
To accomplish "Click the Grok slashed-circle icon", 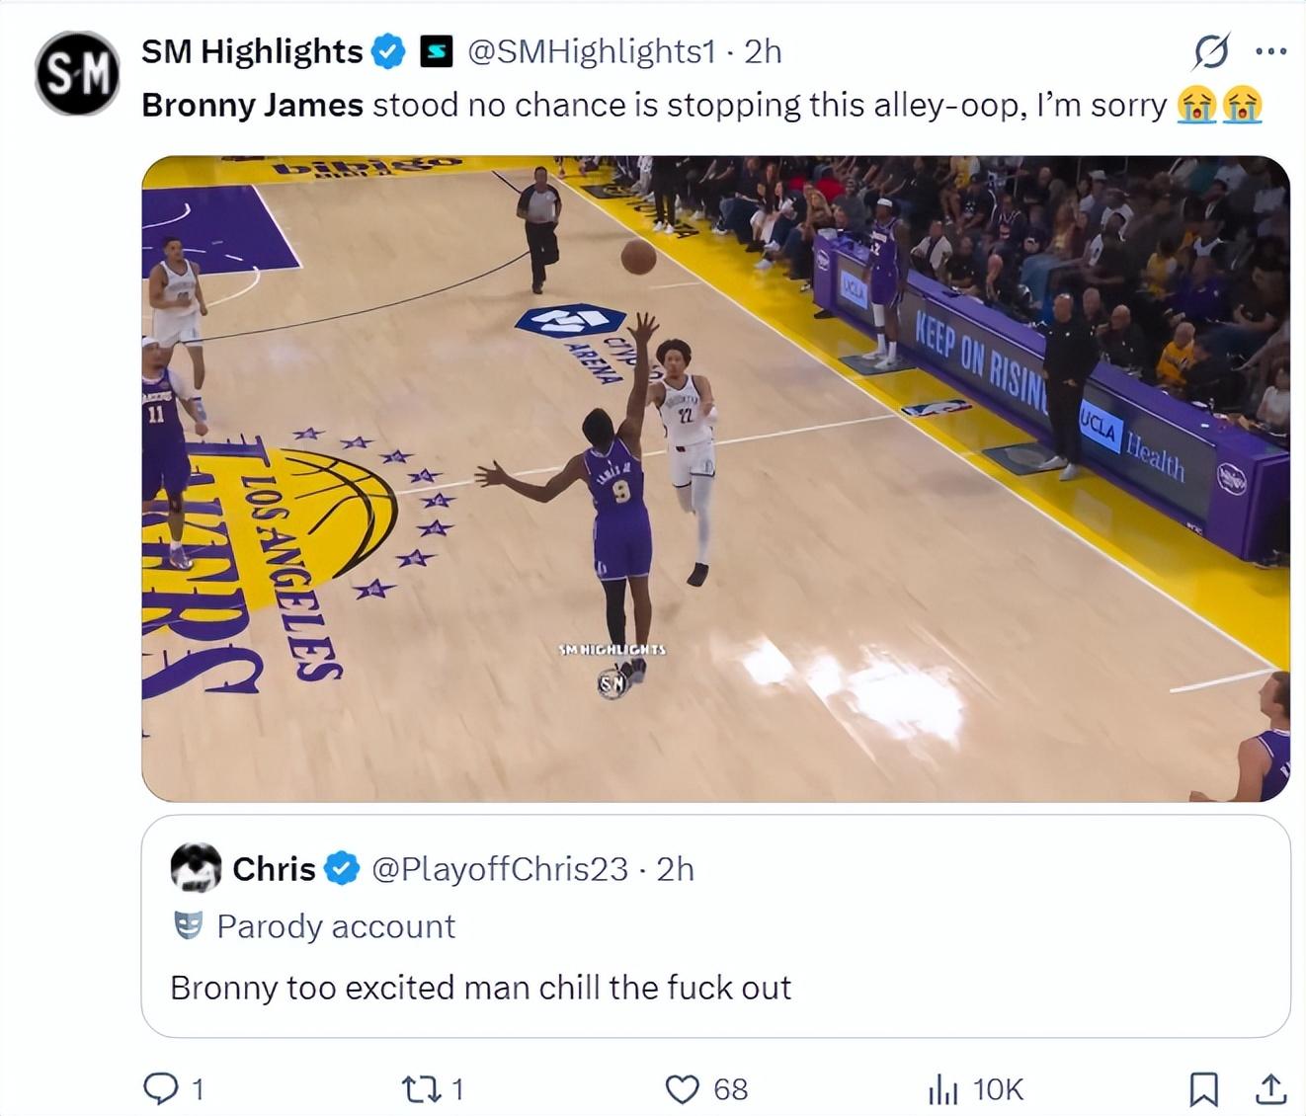I will [x=1211, y=51].
